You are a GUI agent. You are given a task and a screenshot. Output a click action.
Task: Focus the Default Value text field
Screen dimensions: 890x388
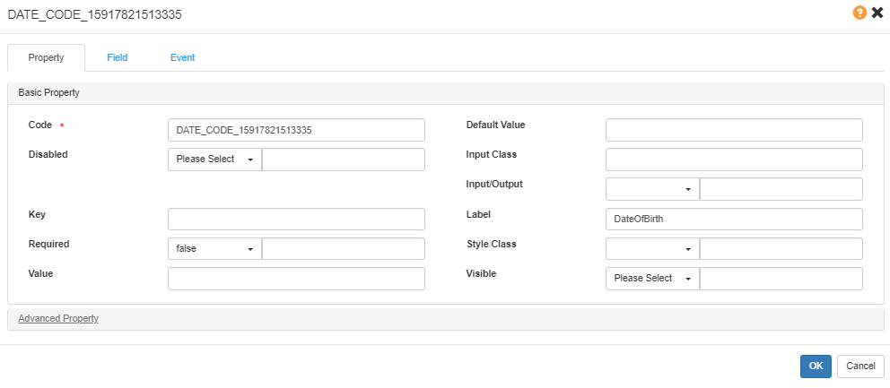point(734,130)
